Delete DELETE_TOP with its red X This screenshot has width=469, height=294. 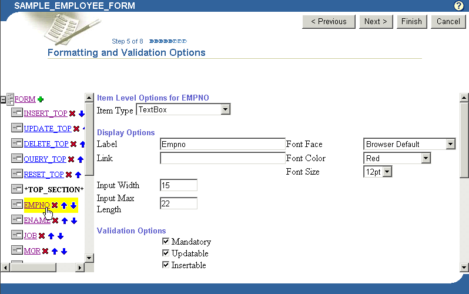[73, 144]
